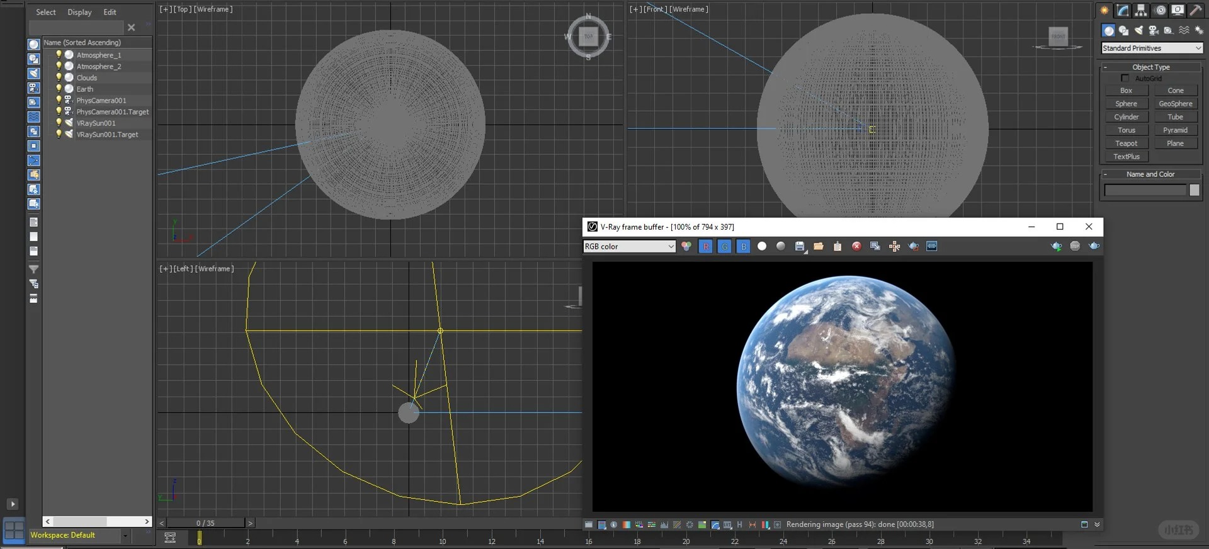
Task: Click the GeoSphere primitive button
Action: tap(1175, 104)
